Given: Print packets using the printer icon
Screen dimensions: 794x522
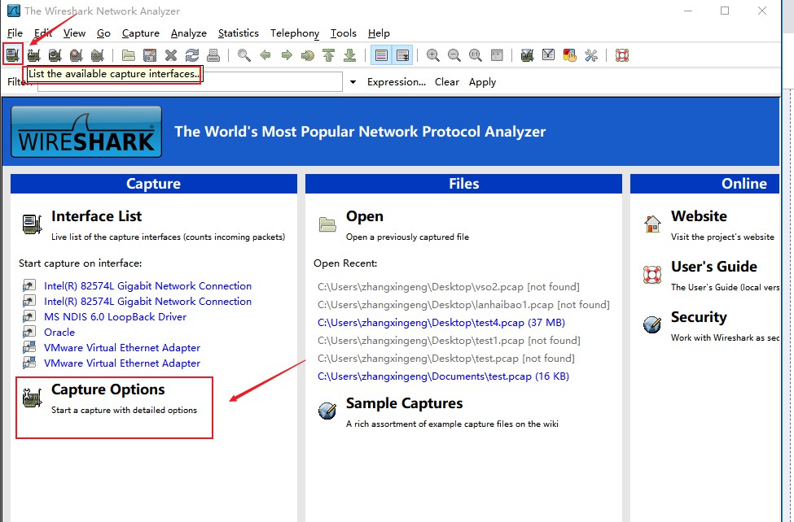Looking at the screenshot, I should pos(213,54).
